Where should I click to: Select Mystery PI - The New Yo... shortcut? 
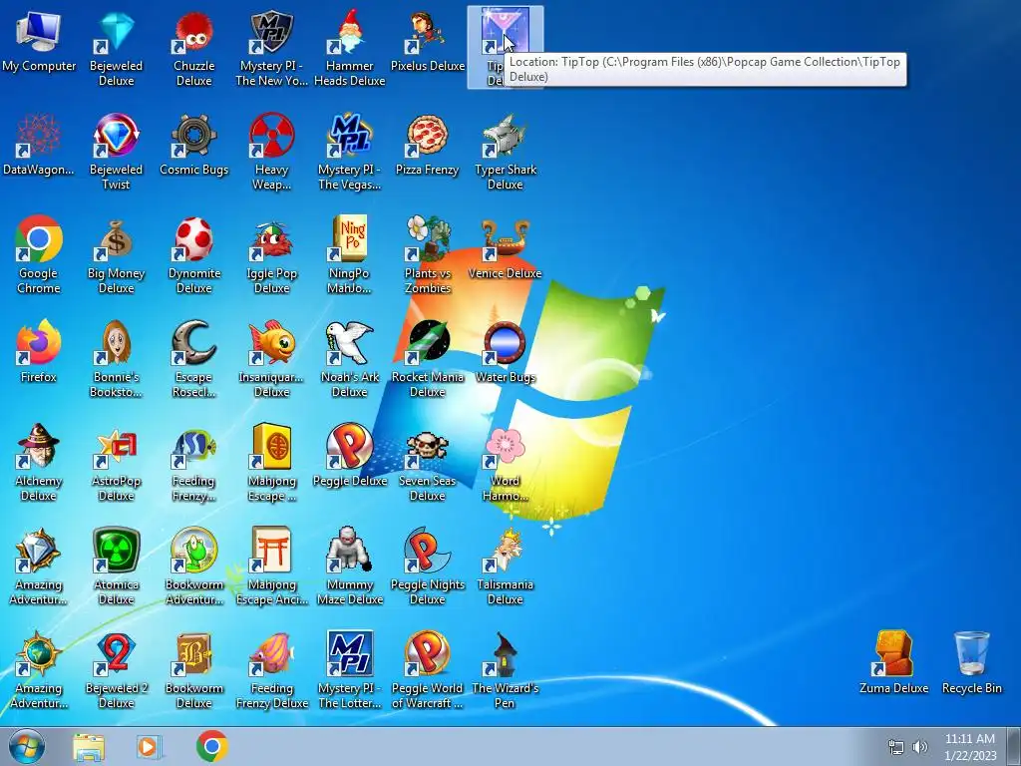pyautogui.click(x=271, y=49)
